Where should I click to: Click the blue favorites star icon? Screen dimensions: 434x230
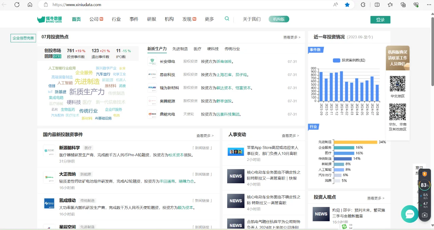[347, 5]
